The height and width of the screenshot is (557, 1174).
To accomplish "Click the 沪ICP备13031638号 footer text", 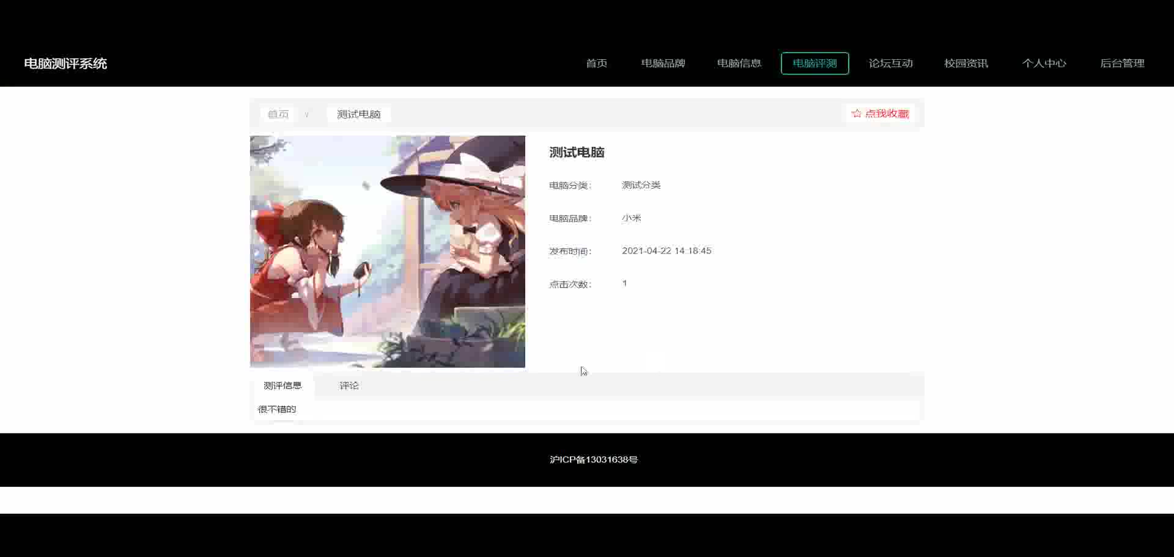I will 594,459.
